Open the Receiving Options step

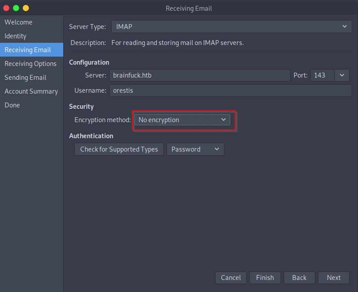click(x=30, y=64)
